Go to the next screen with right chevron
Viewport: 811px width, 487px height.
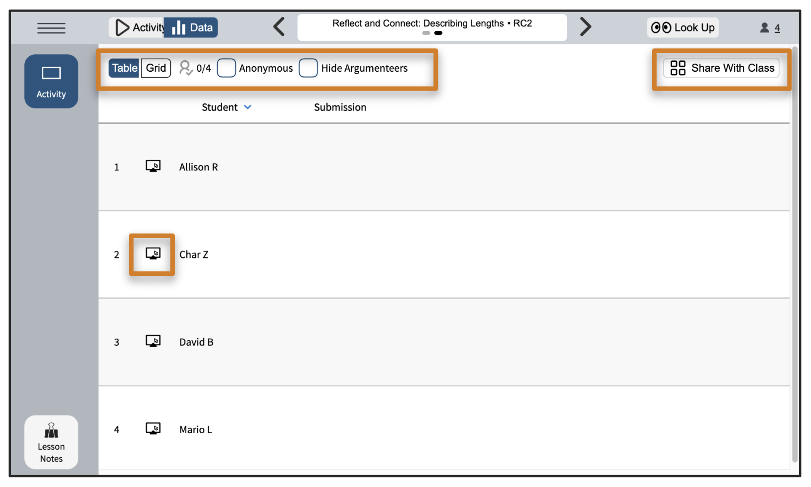tap(586, 27)
